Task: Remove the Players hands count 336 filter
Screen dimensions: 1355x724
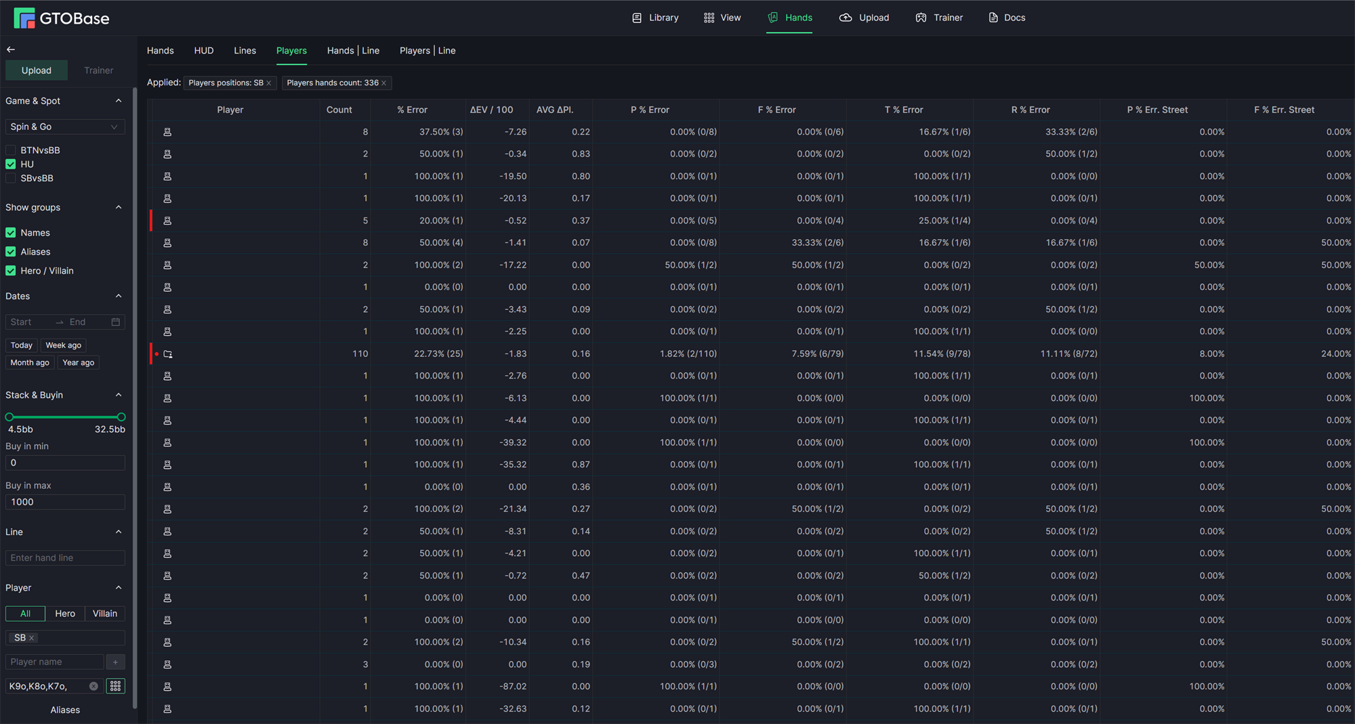Action: (383, 83)
